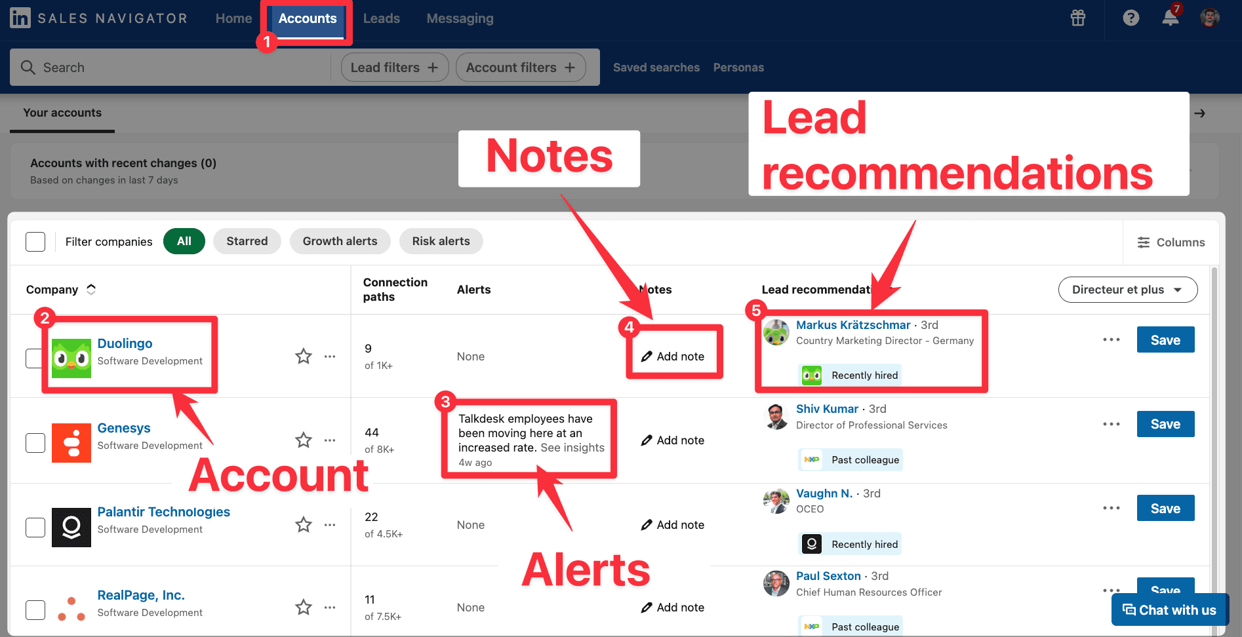The width and height of the screenshot is (1242, 637).
Task: Open Shiv Kumar's profile photo
Action: pos(776,417)
